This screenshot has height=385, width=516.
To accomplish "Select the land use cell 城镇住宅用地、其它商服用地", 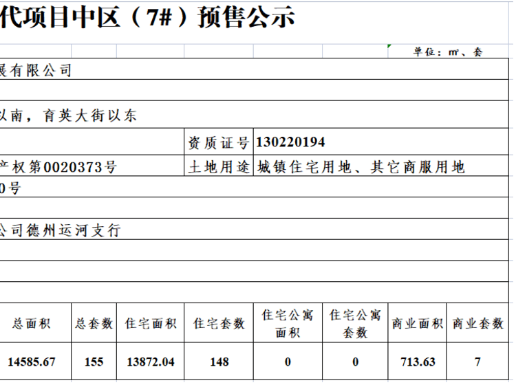I will click(x=361, y=166).
